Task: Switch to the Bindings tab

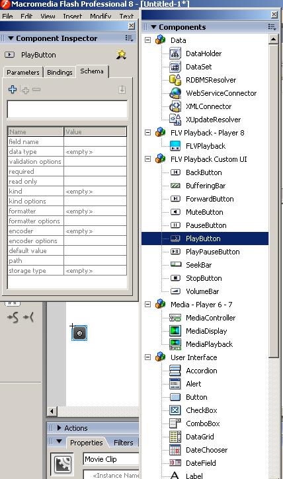Action: [x=60, y=73]
